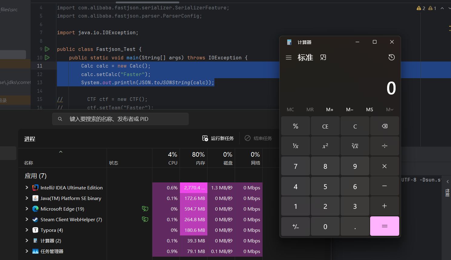The height and width of the screenshot is (260, 451).
Task: Click the plus key in Calculator
Action: tap(385, 206)
